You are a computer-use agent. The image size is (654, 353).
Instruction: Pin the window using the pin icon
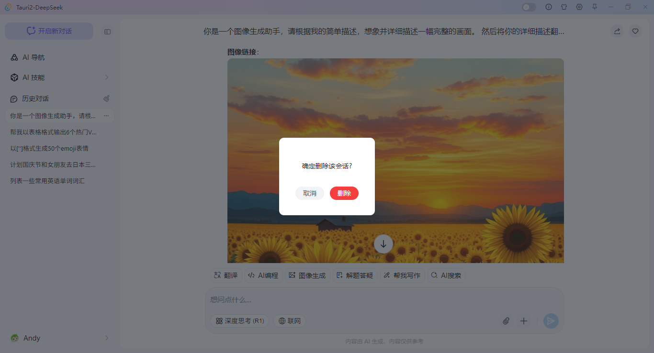[x=595, y=7]
